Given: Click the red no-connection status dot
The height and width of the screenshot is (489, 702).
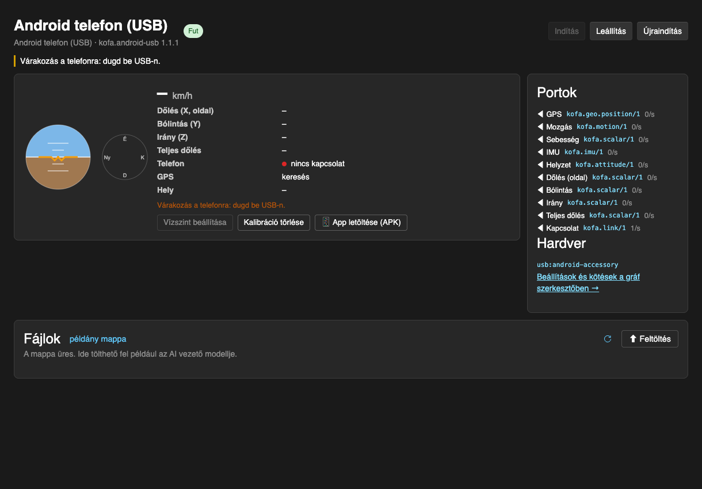Looking at the screenshot, I should [284, 164].
